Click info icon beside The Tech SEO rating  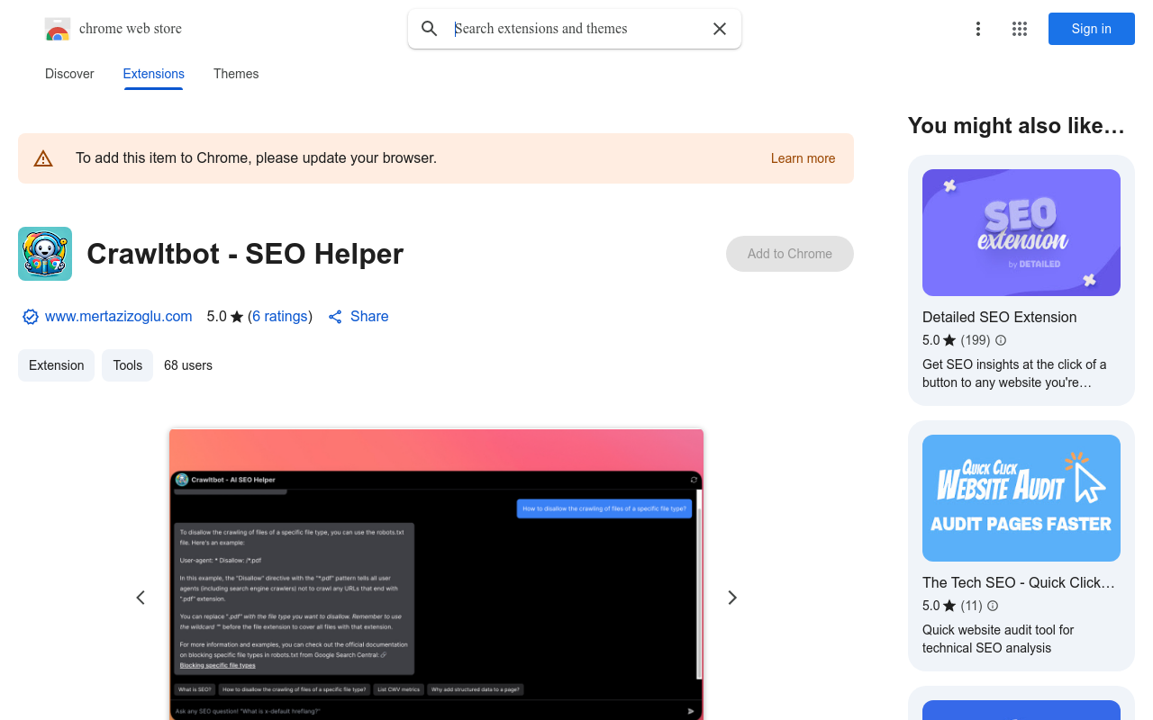coord(992,606)
